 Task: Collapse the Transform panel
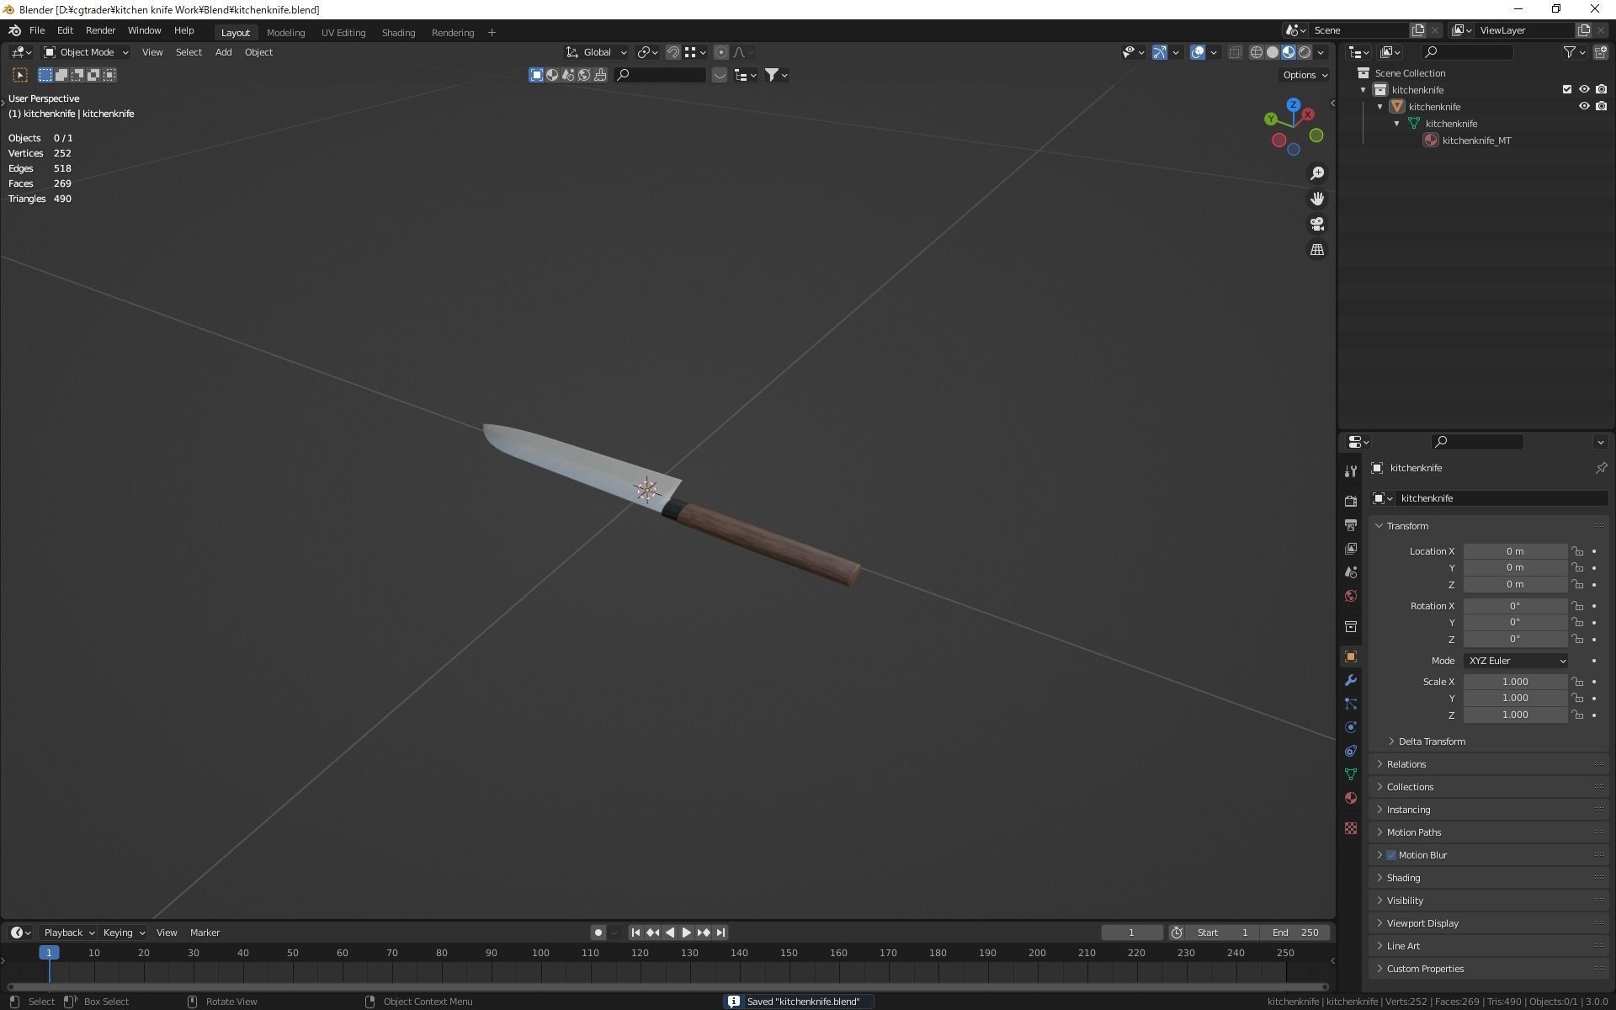(x=1406, y=526)
